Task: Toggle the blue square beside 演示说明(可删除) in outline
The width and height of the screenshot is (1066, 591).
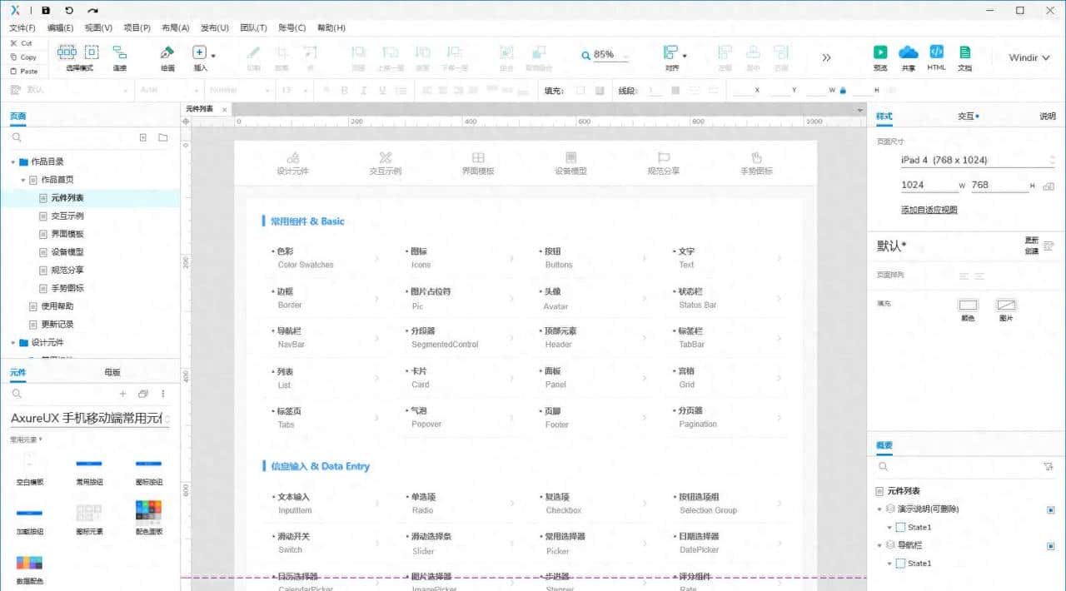Action: (1050, 509)
